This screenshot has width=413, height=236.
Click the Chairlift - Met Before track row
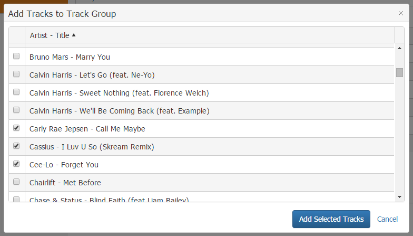pos(65,183)
